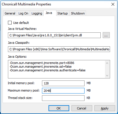Close the Chronicall Multimedia Properties dialog

[113, 4]
